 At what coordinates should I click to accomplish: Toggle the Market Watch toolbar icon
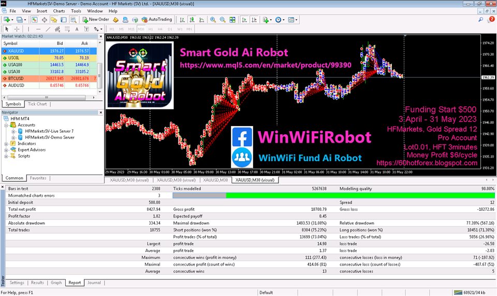coord(35,20)
